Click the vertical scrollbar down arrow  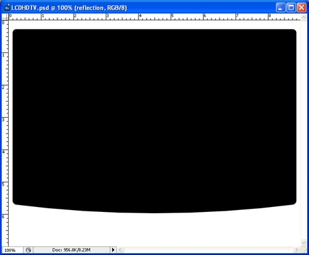pos(303,243)
